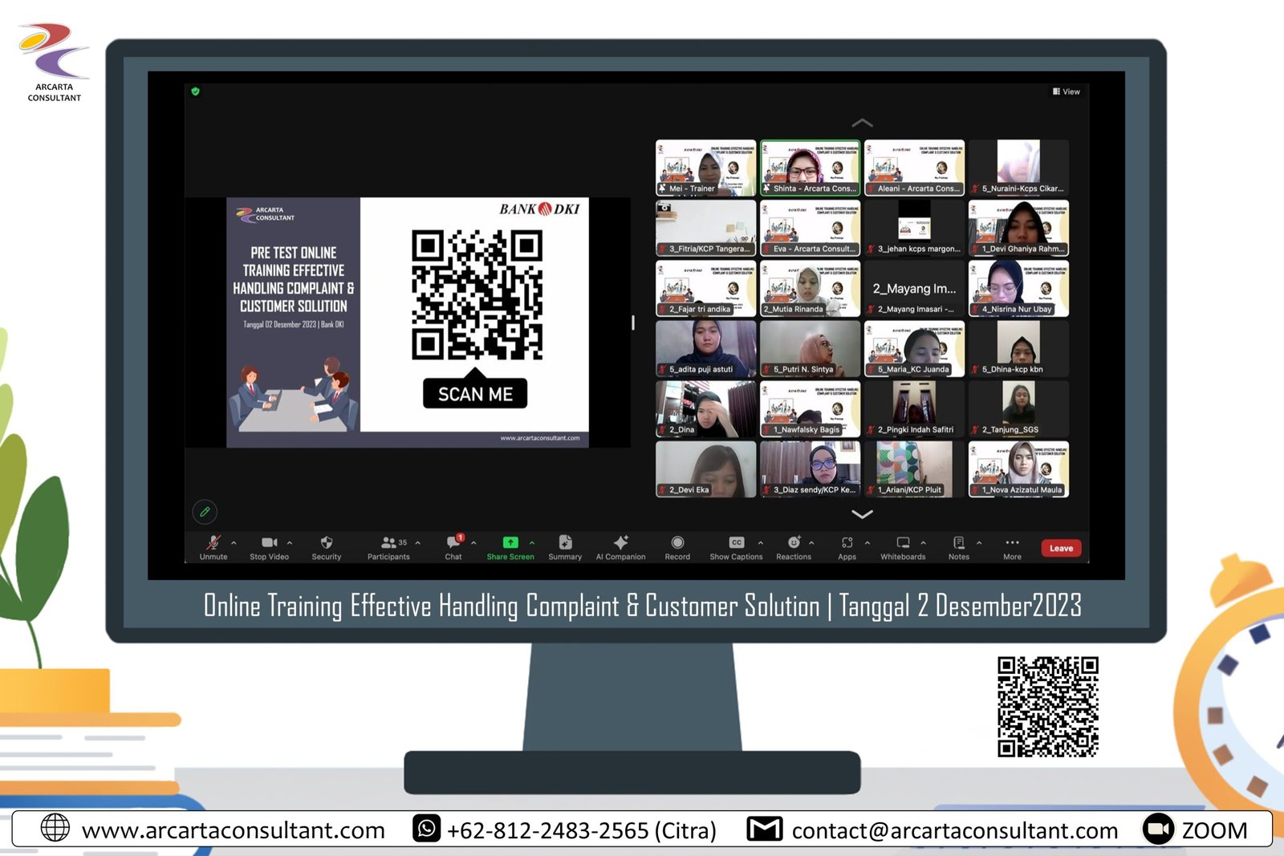Open the Security shield icon

(x=326, y=544)
